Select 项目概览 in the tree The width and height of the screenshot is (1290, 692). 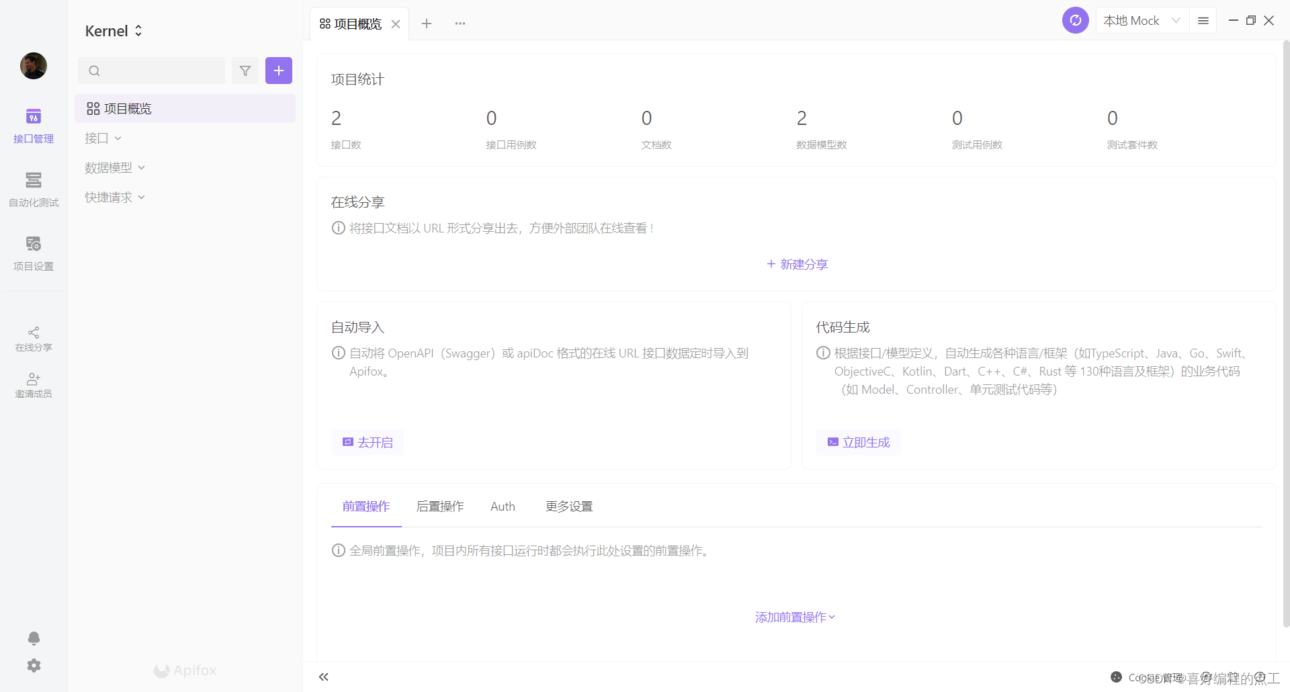[185, 108]
